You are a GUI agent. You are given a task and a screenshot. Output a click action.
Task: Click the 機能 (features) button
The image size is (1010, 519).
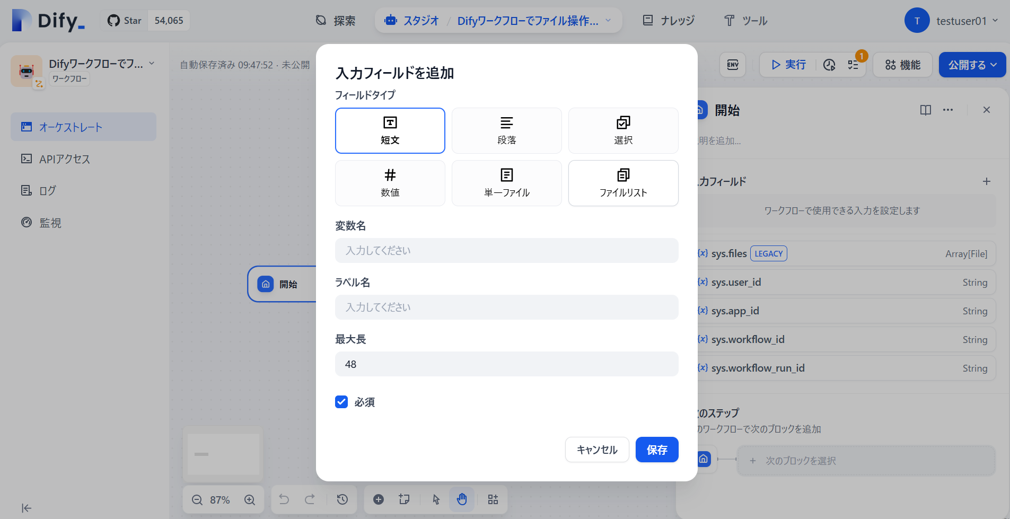point(902,65)
